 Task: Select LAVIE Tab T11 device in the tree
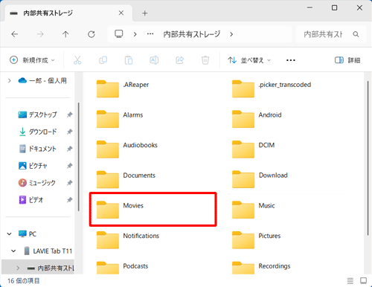[x=48, y=251]
